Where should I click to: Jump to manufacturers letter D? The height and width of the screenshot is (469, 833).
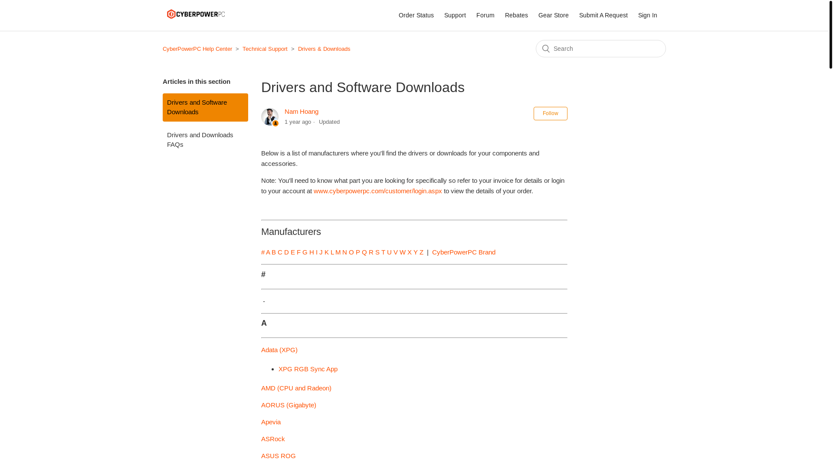coord(286,252)
